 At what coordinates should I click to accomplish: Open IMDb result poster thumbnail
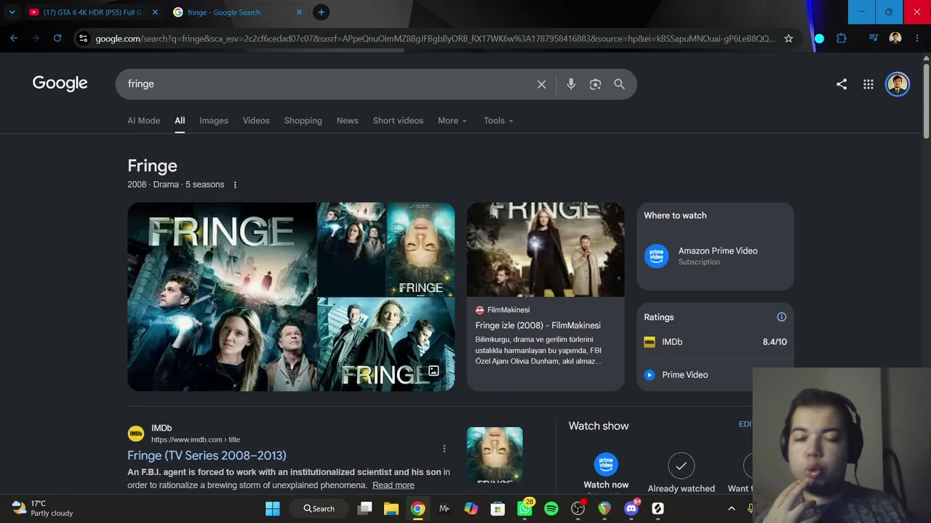(x=495, y=455)
